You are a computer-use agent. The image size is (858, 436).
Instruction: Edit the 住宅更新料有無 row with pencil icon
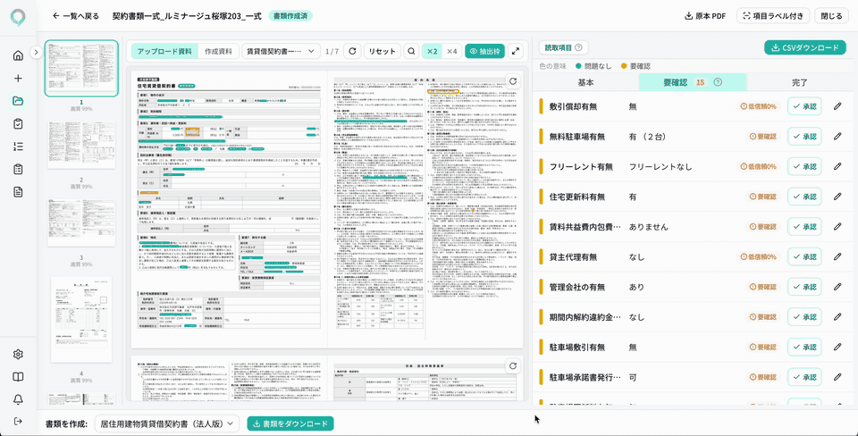click(837, 197)
